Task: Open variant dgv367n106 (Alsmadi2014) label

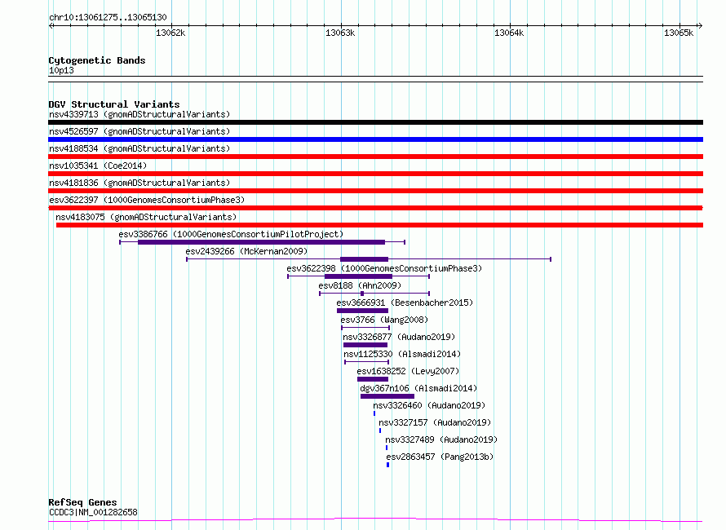Action: [418, 388]
